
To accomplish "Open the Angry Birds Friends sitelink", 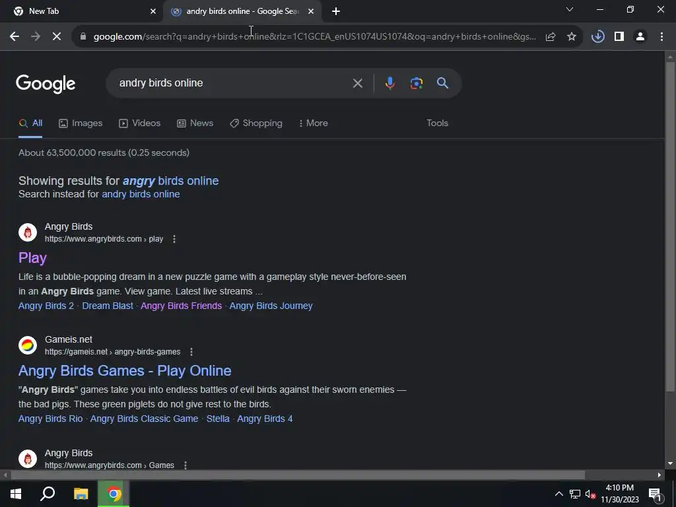I will pos(181,306).
